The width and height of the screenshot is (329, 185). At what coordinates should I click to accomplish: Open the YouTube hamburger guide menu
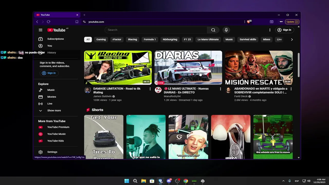[40, 30]
